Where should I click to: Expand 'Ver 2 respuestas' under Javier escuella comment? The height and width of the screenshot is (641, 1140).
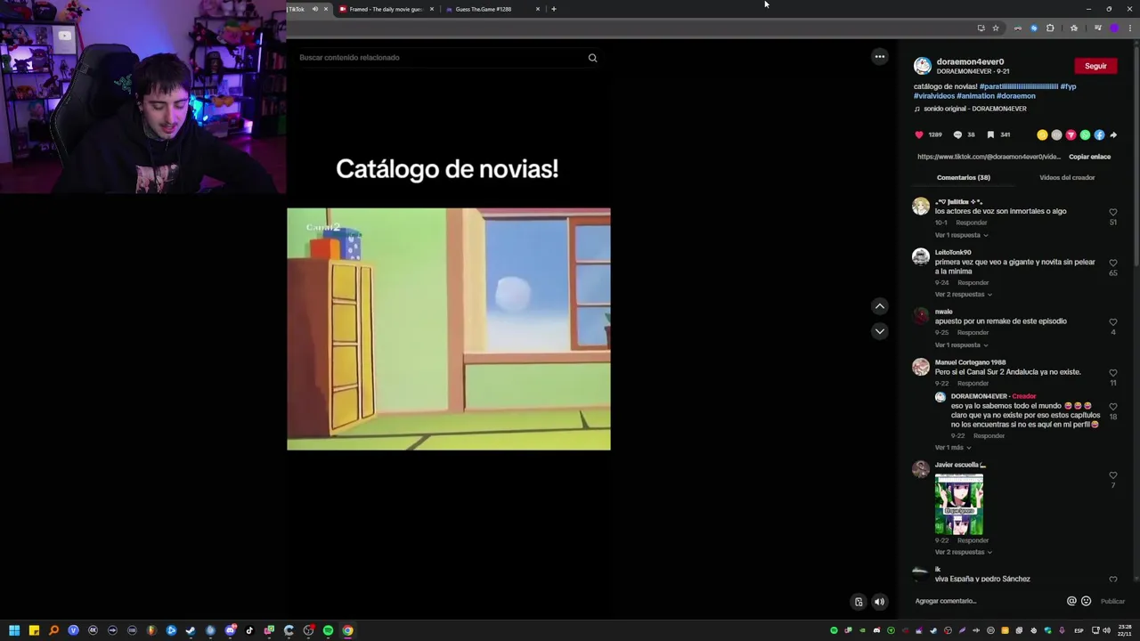[962, 553]
